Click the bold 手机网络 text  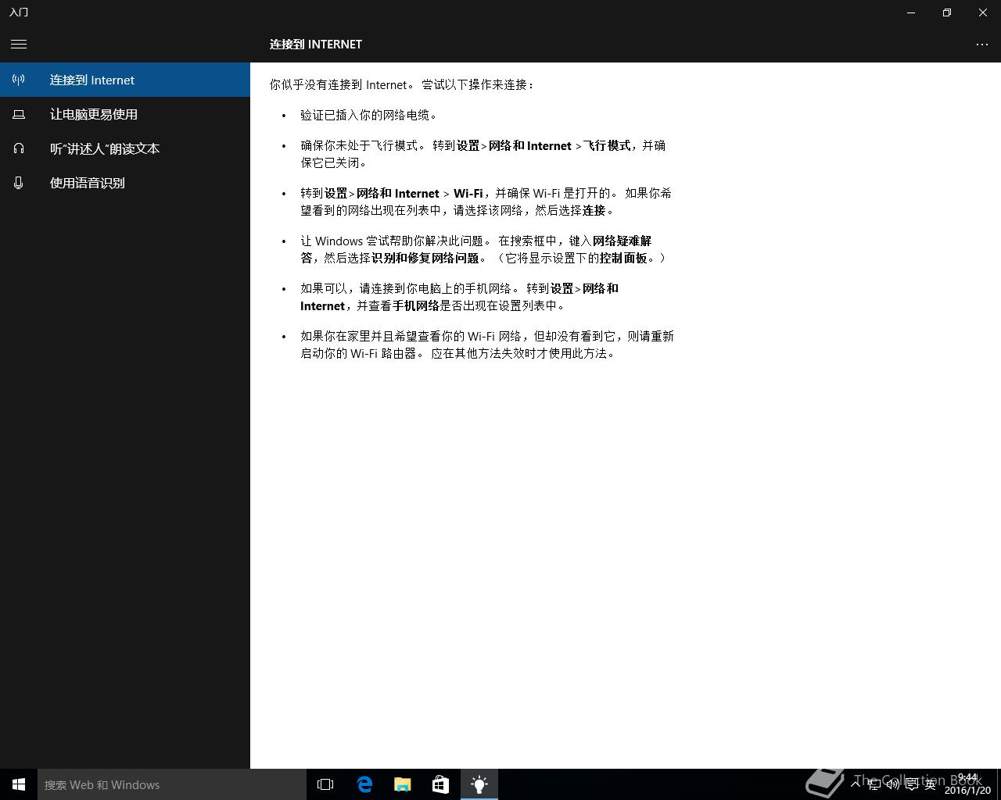pyautogui.click(x=415, y=305)
